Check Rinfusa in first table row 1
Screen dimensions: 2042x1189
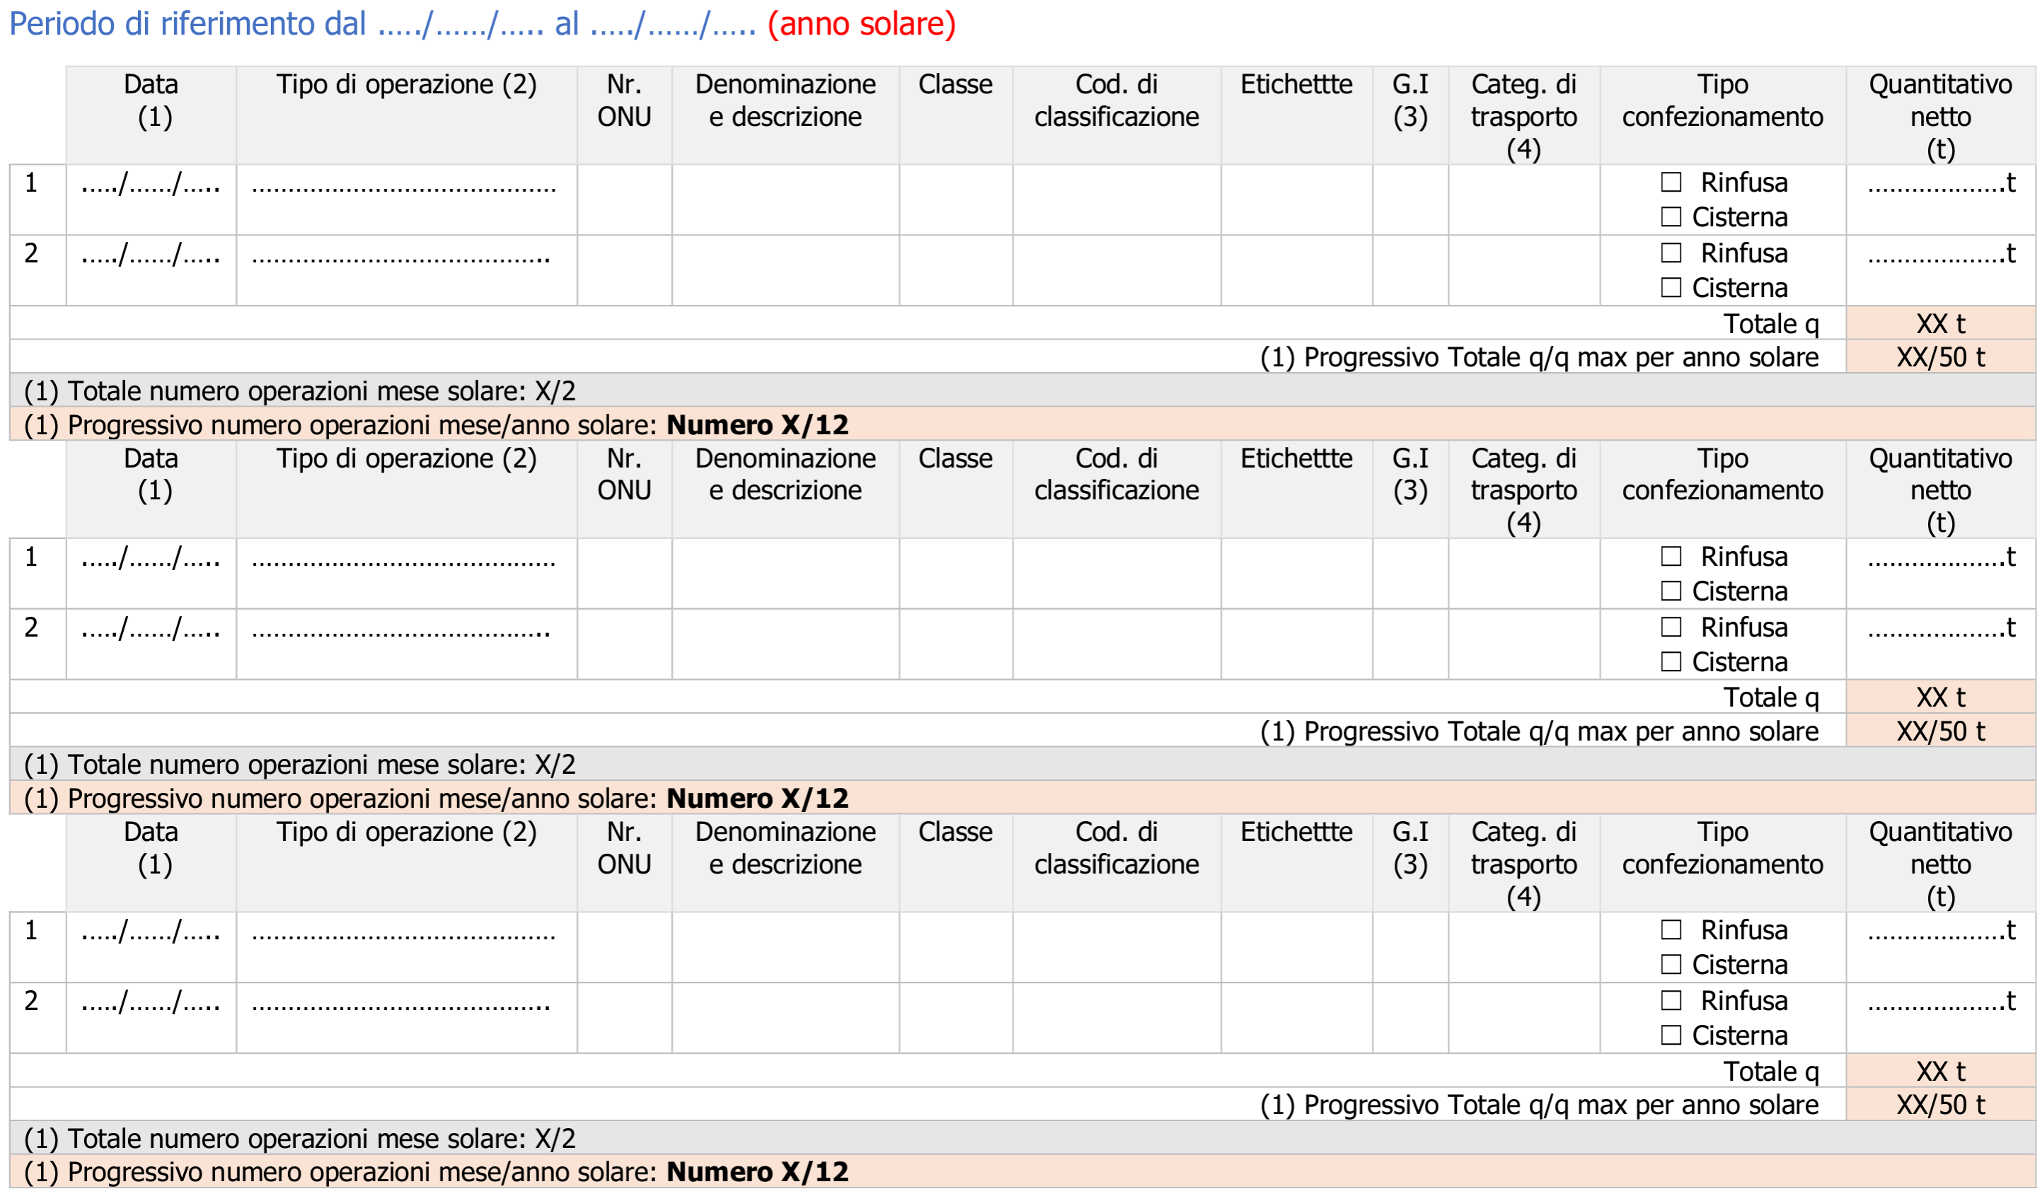(x=1671, y=182)
